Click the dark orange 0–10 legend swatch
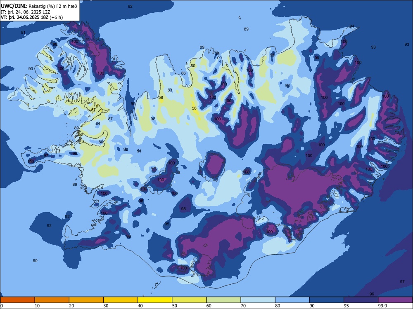Image resolution: width=413 pixels, height=309 pixels. (x=17, y=300)
